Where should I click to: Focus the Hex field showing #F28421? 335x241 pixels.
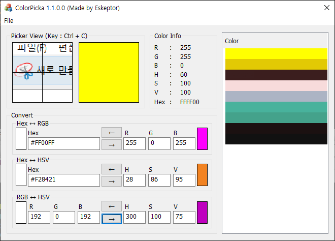click(x=64, y=180)
